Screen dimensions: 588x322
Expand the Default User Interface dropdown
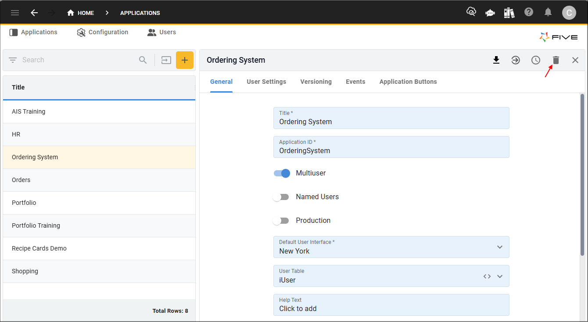500,247
